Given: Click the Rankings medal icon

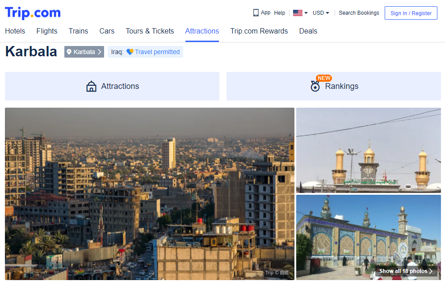Looking at the screenshot, I should [315, 86].
